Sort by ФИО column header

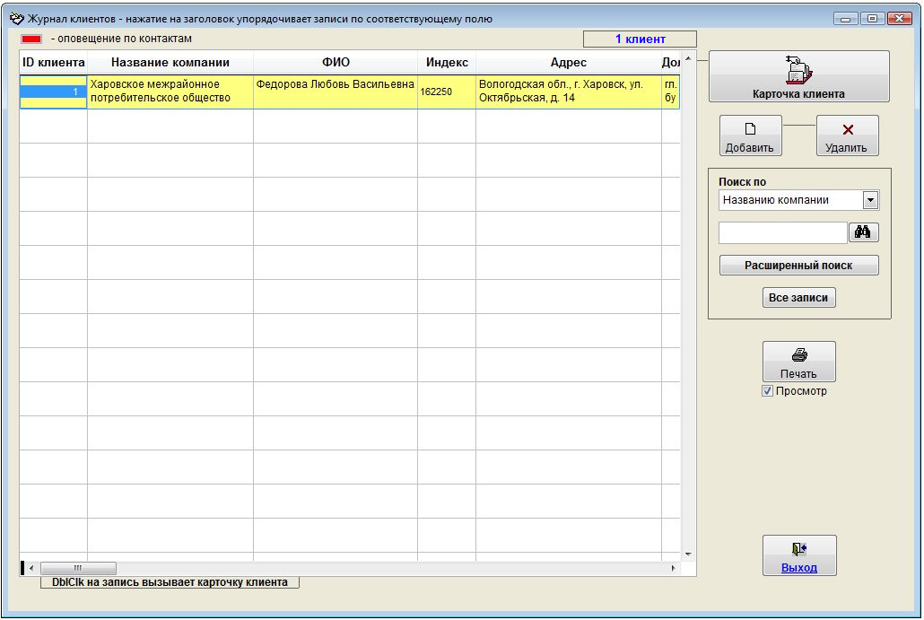point(335,63)
